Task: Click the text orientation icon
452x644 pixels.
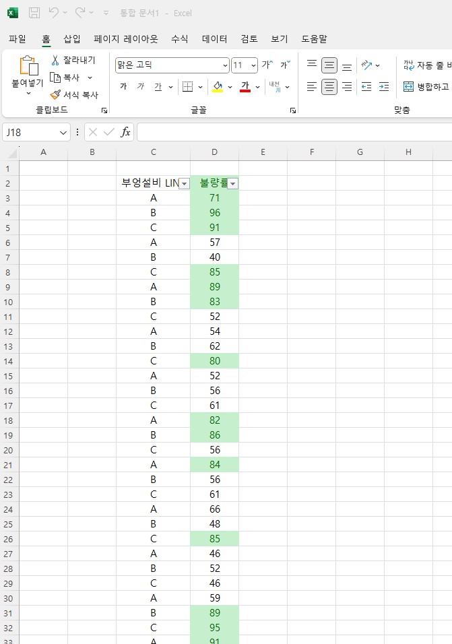Action: coord(366,65)
